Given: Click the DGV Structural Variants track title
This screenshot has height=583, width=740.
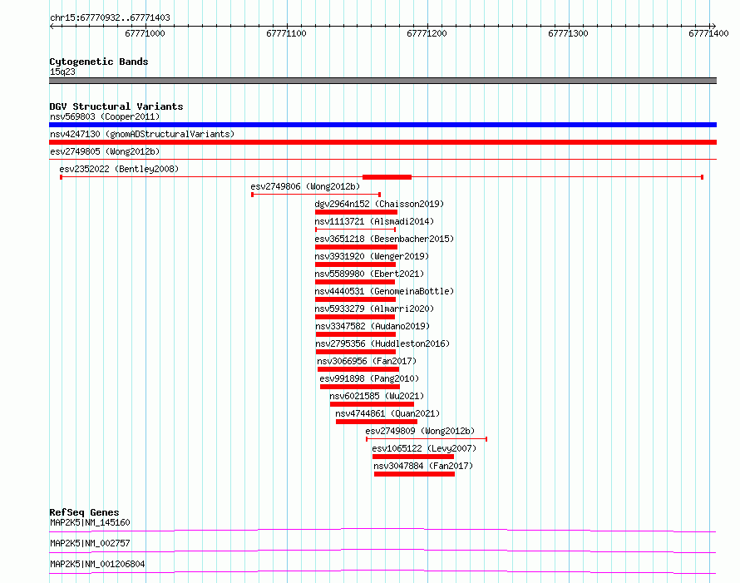Looking at the screenshot, I should (116, 106).
